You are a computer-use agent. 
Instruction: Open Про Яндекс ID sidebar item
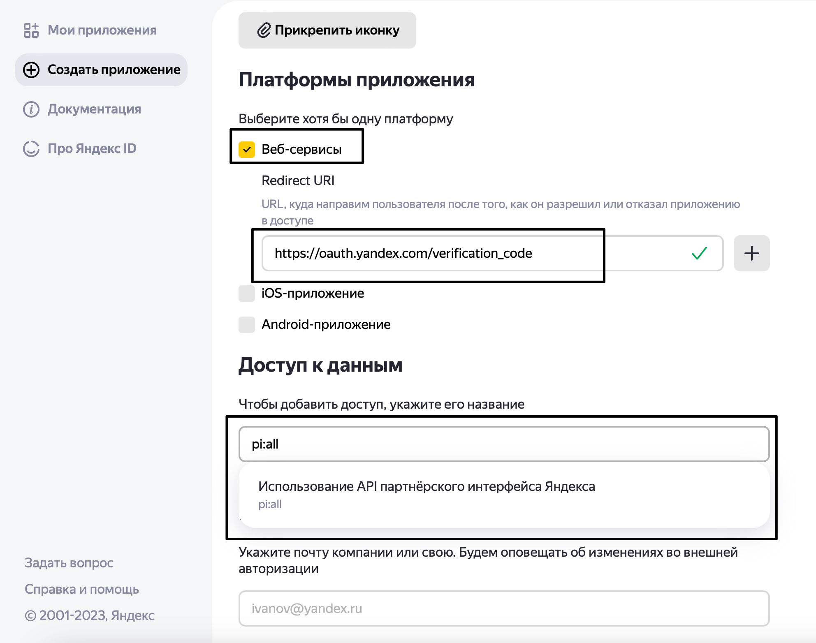tap(92, 148)
